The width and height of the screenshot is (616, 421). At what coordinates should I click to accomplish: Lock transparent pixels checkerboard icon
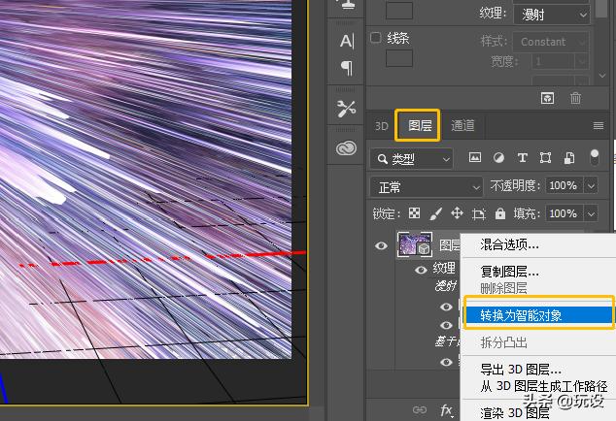point(415,213)
